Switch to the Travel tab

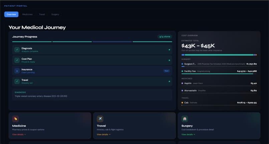(42, 14)
